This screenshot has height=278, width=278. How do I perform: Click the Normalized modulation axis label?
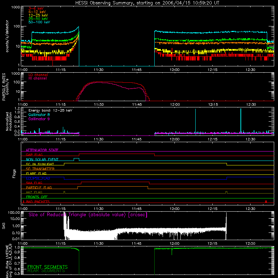9,121
